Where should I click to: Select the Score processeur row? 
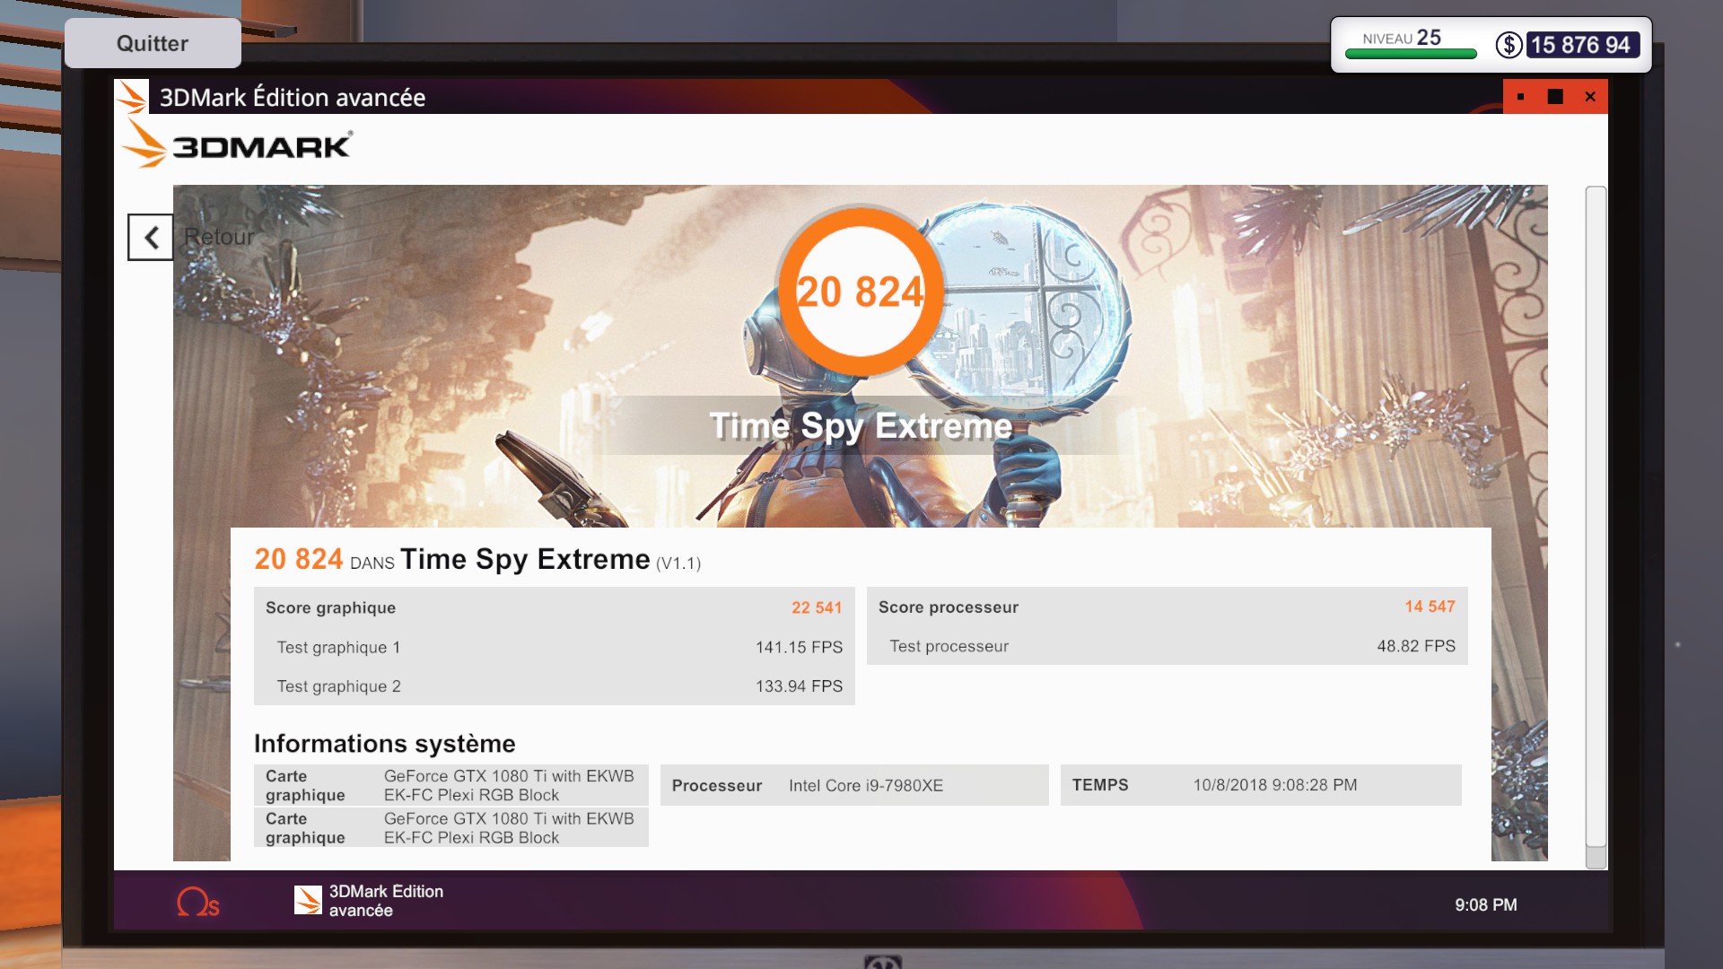tap(1168, 607)
